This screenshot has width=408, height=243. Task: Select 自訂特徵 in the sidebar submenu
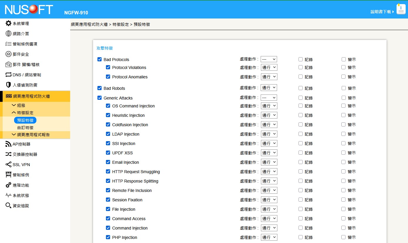(25, 128)
